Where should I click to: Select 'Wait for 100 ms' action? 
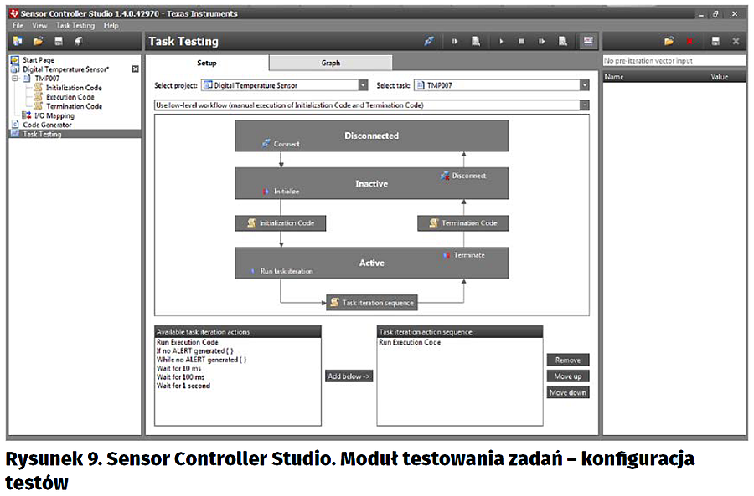183,377
